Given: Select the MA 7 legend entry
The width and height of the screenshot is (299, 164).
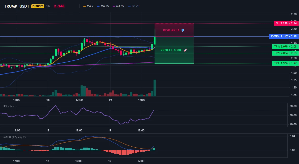Looking at the screenshot, I should point(88,6).
